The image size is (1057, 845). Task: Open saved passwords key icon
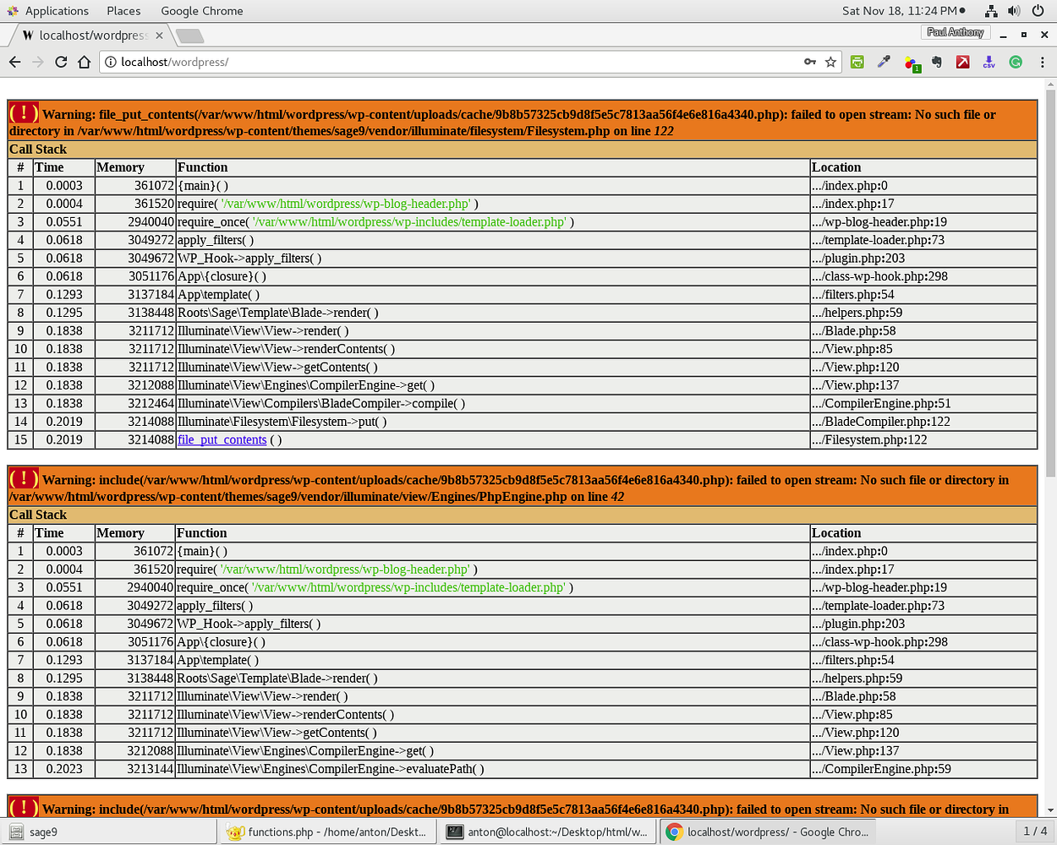pos(810,62)
